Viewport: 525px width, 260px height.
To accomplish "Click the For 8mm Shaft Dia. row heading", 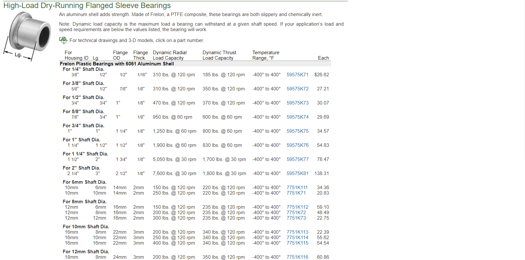I will (84, 202).
